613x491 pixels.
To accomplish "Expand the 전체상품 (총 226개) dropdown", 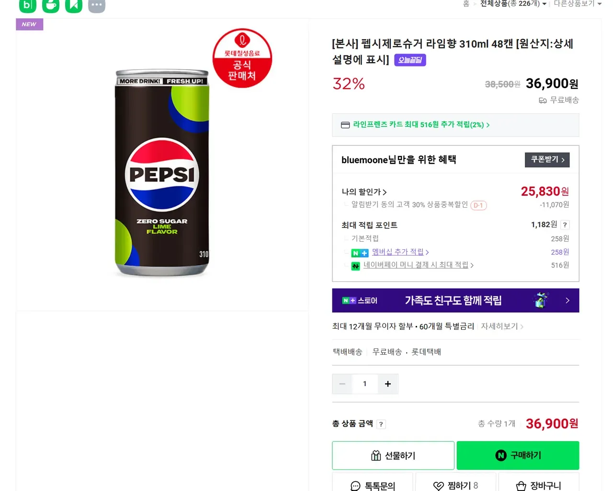I will pos(513,4).
